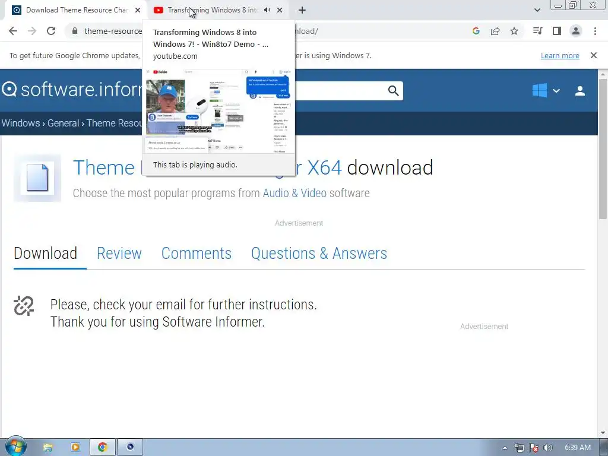Share this page via share icon
Screen dimensions: 608x456
(495, 31)
